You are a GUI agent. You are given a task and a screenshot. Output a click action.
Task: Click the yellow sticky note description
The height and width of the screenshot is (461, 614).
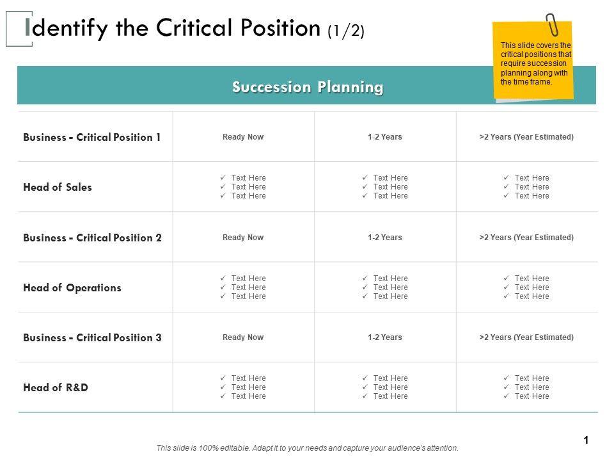[x=535, y=64]
